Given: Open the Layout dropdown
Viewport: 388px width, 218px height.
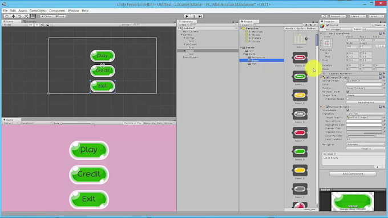Looking at the screenshot, I should (x=376, y=17).
